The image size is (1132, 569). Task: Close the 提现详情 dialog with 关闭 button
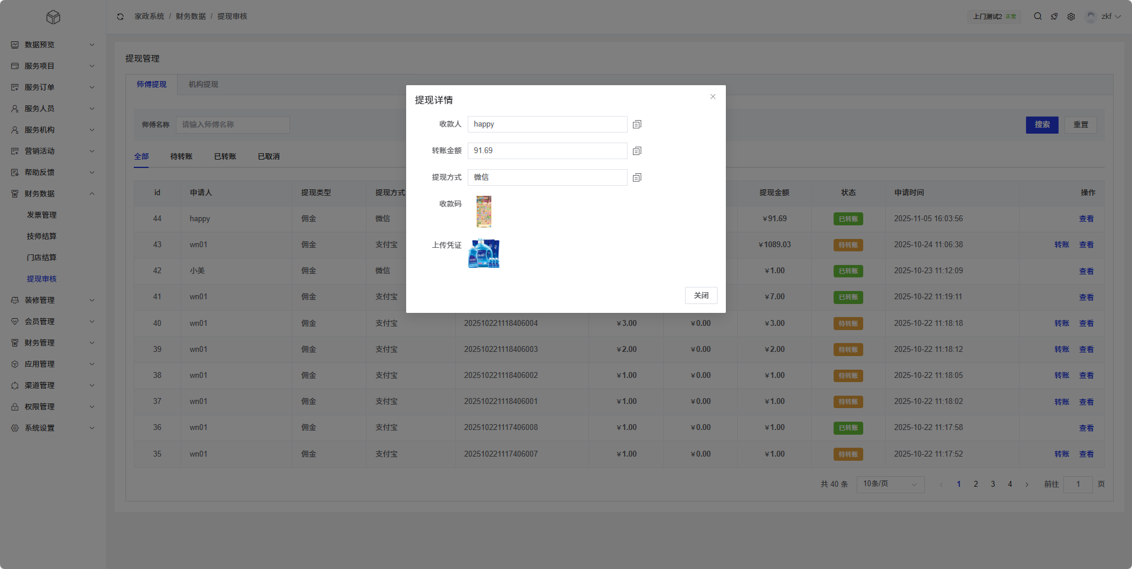click(x=701, y=295)
